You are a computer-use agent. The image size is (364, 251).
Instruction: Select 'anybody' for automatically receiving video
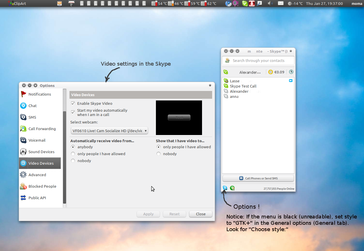(73, 147)
